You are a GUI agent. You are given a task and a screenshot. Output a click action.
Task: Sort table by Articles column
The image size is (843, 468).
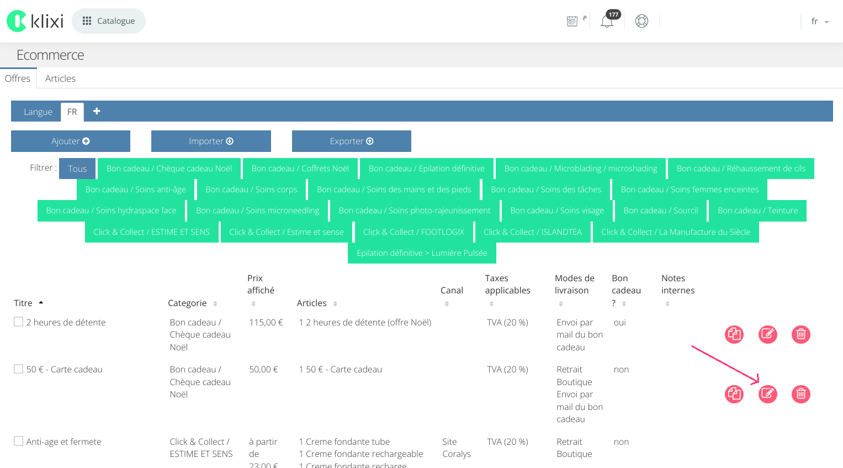coord(317,303)
